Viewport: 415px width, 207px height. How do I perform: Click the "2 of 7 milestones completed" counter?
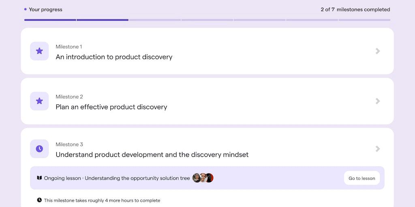(355, 10)
